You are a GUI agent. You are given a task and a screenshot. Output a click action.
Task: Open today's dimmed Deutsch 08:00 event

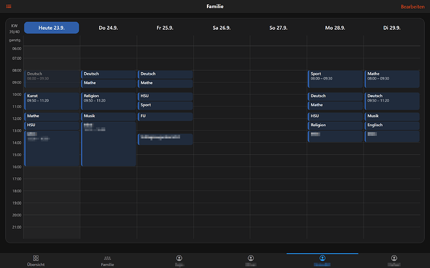(x=52, y=79)
